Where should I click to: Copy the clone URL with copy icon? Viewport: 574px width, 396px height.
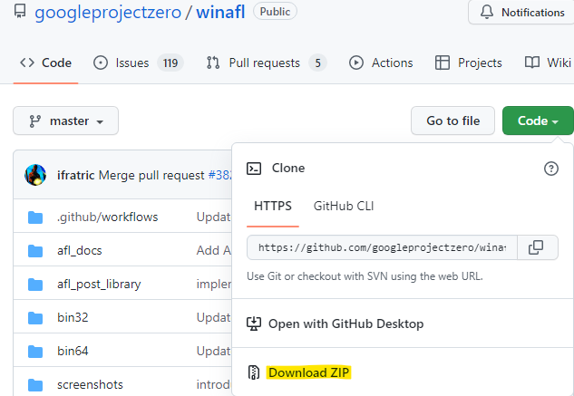click(x=538, y=247)
